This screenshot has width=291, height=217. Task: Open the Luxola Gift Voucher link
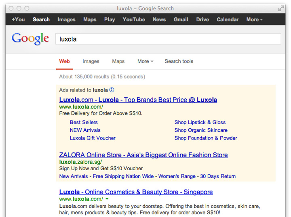pyautogui.click(x=93, y=138)
